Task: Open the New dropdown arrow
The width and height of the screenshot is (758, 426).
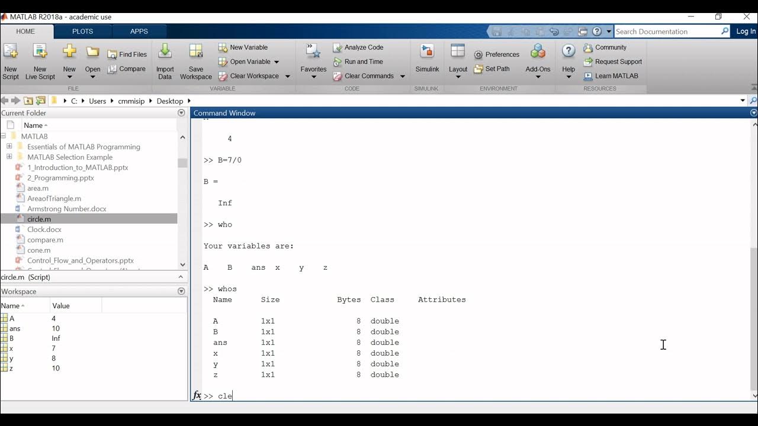Action: tap(69, 78)
